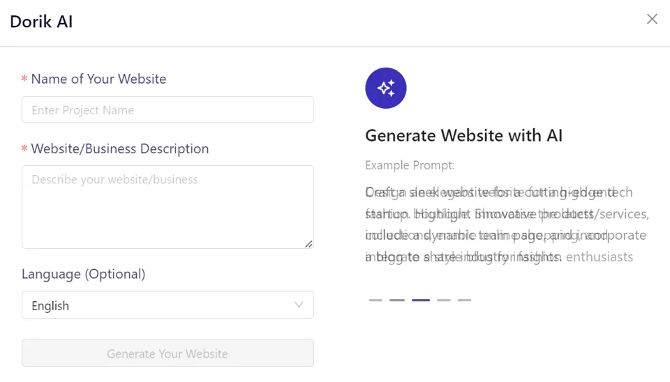Select the active third carousel indicator

(x=421, y=300)
